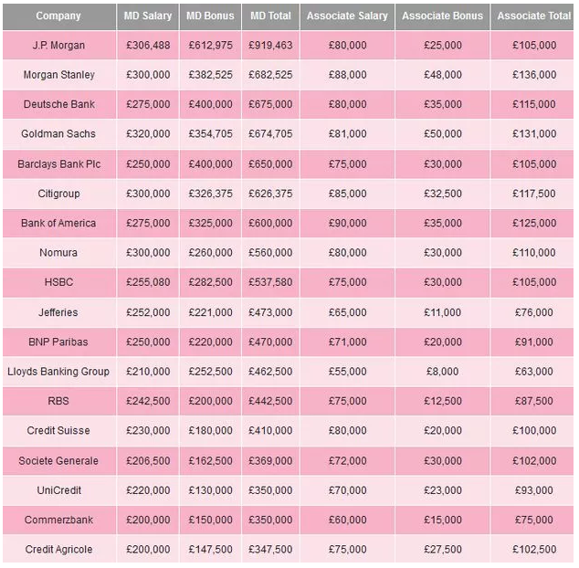The width and height of the screenshot is (579, 568).
Task: Select Citigroup MD Bonus £326,375
Action: (x=209, y=194)
